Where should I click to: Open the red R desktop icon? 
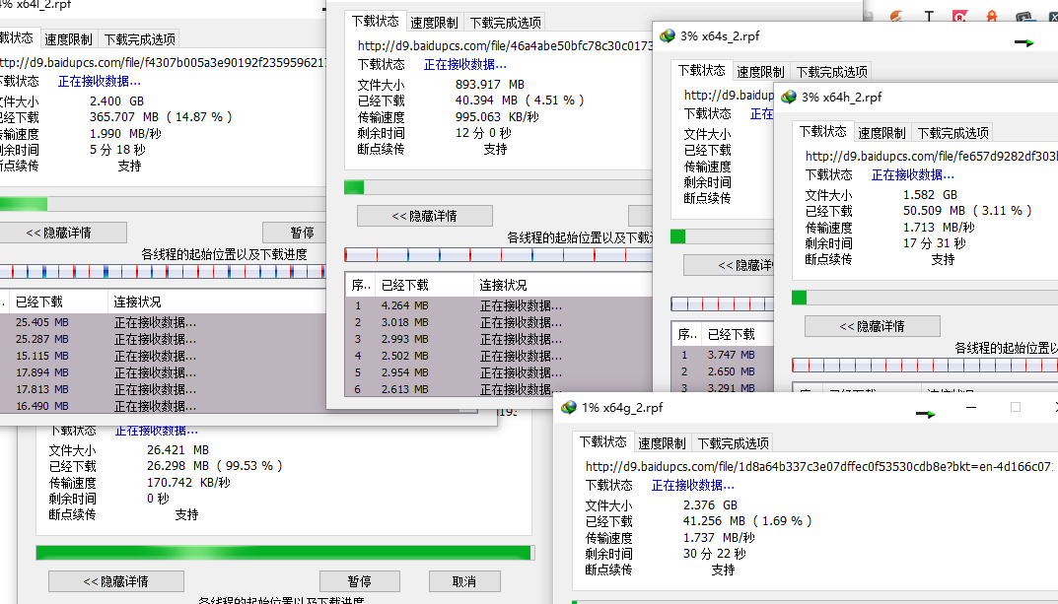click(959, 16)
